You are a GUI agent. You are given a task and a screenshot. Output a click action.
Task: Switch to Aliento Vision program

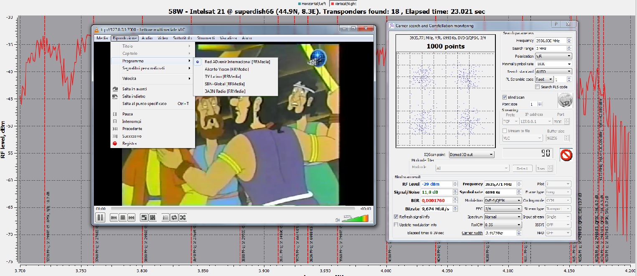coord(236,69)
